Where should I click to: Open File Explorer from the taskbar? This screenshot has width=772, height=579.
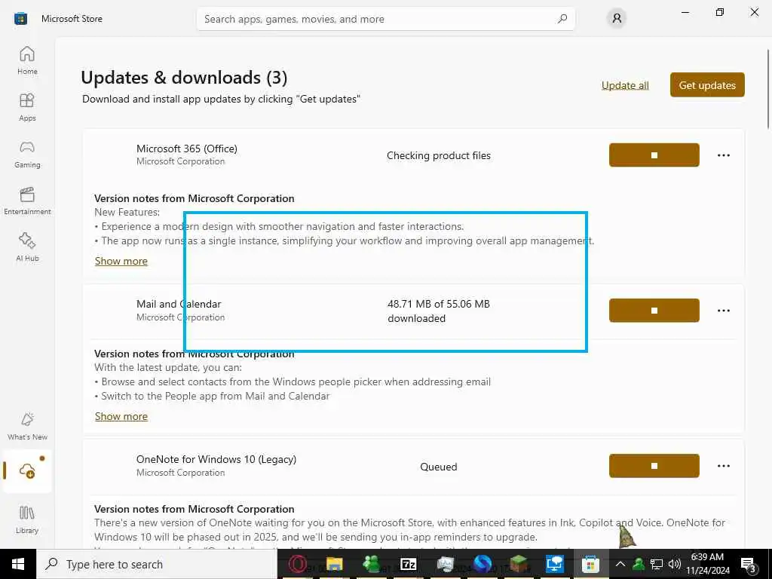point(334,564)
